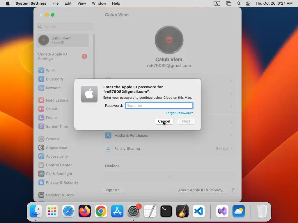Viewport: 298px width, 223px height.
Task: Open the Network globe icon
Action: pos(41,88)
